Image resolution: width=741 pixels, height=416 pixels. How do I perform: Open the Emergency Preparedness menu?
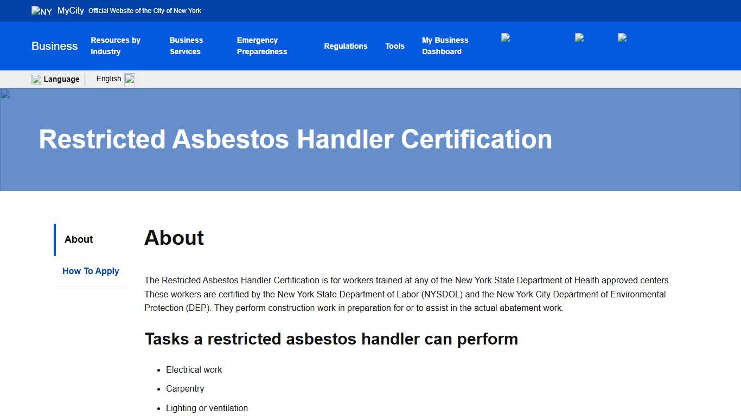pyautogui.click(x=262, y=46)
